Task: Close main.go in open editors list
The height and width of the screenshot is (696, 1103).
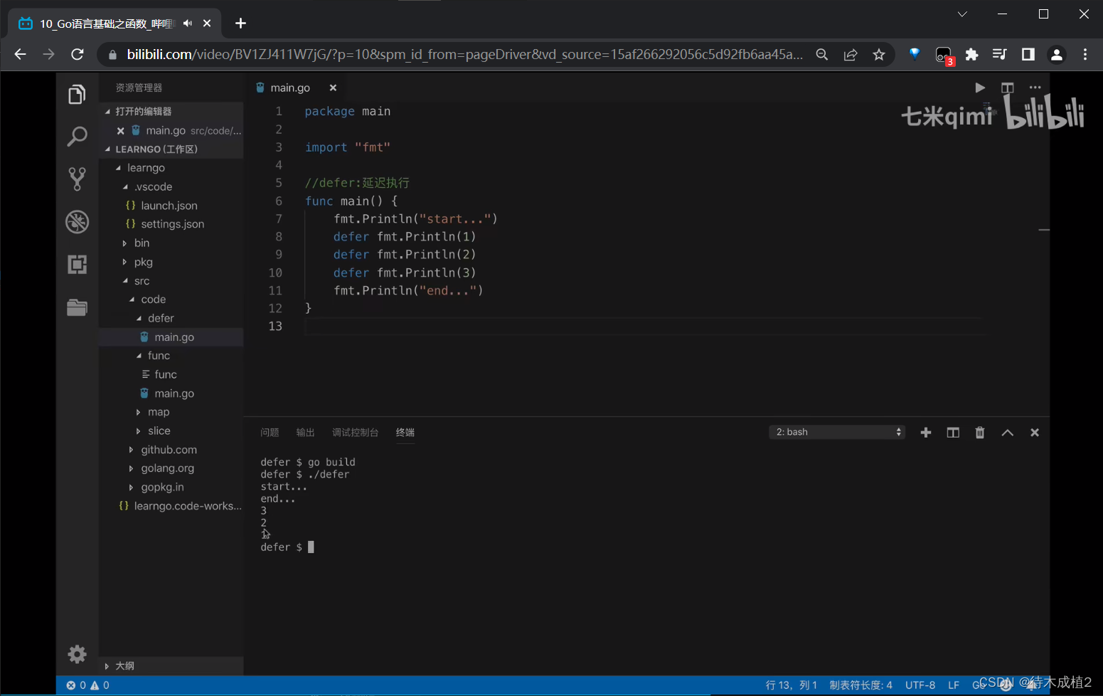Action: point(120,130)
